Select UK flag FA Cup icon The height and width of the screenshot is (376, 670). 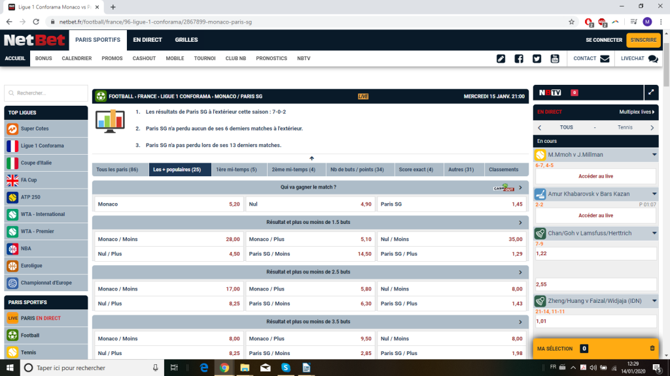[12, 180]
